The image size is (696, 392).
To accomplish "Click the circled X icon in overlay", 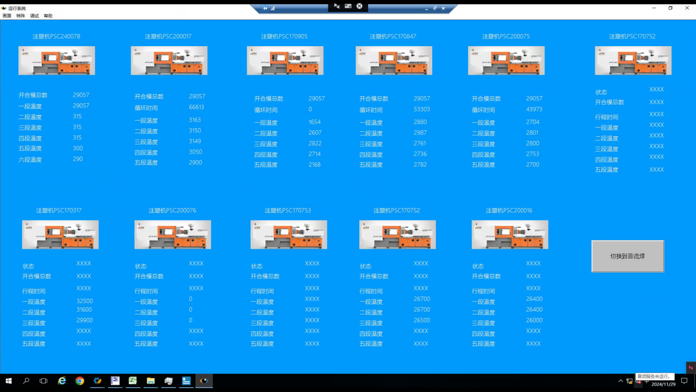I will (359, 6).
